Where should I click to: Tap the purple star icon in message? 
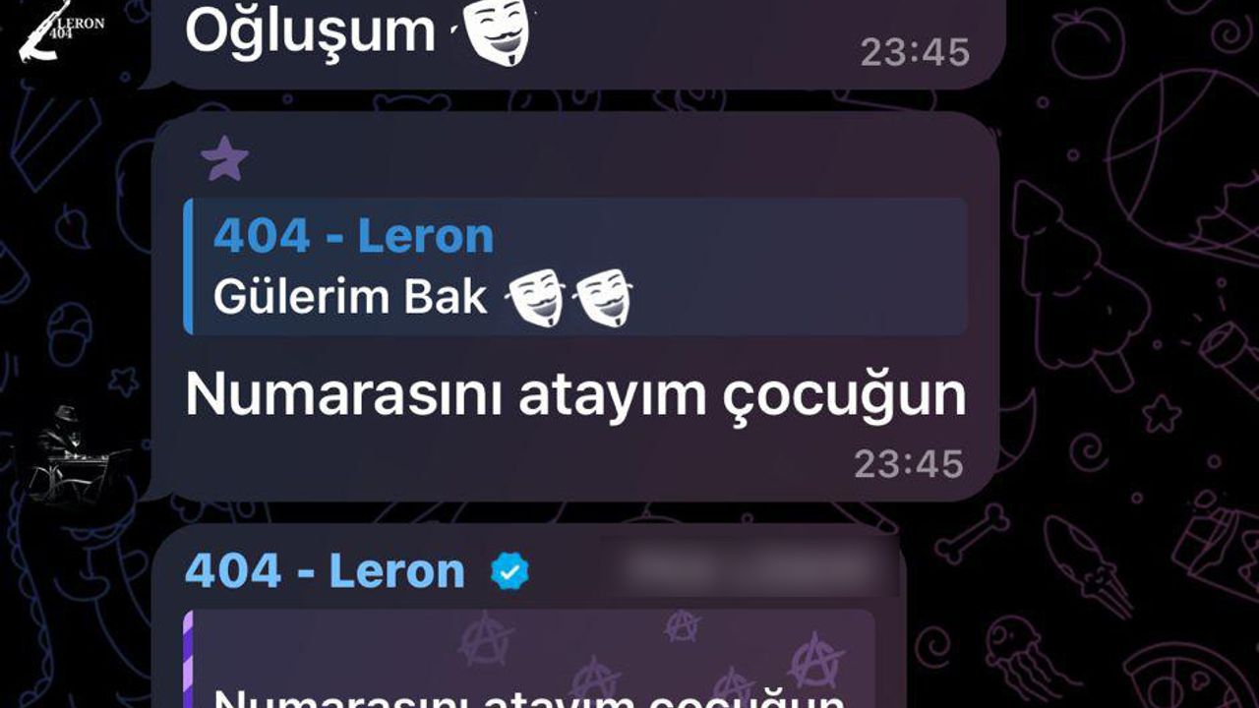point(224,158)
